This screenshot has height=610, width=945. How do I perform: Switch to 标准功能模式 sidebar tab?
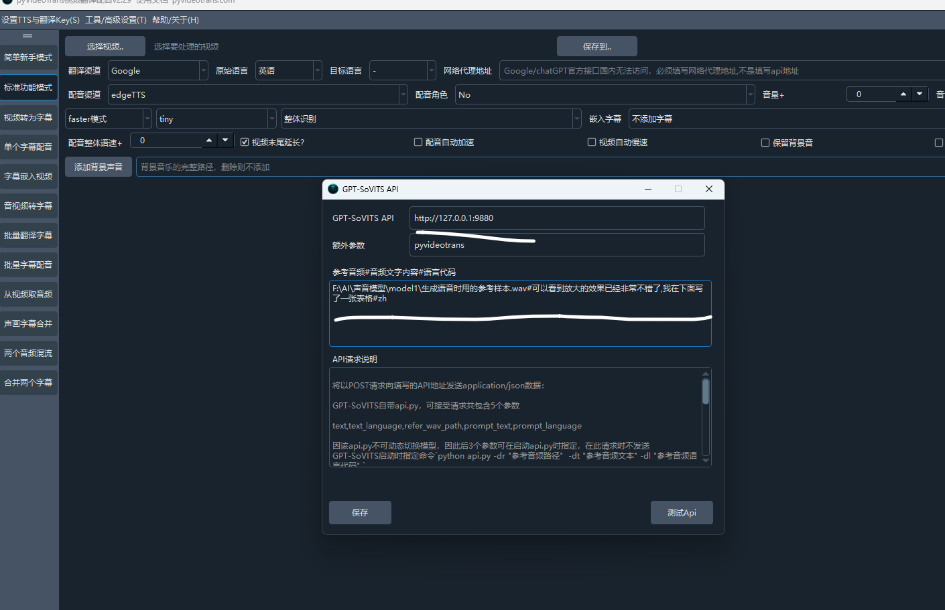click(28, 88)
